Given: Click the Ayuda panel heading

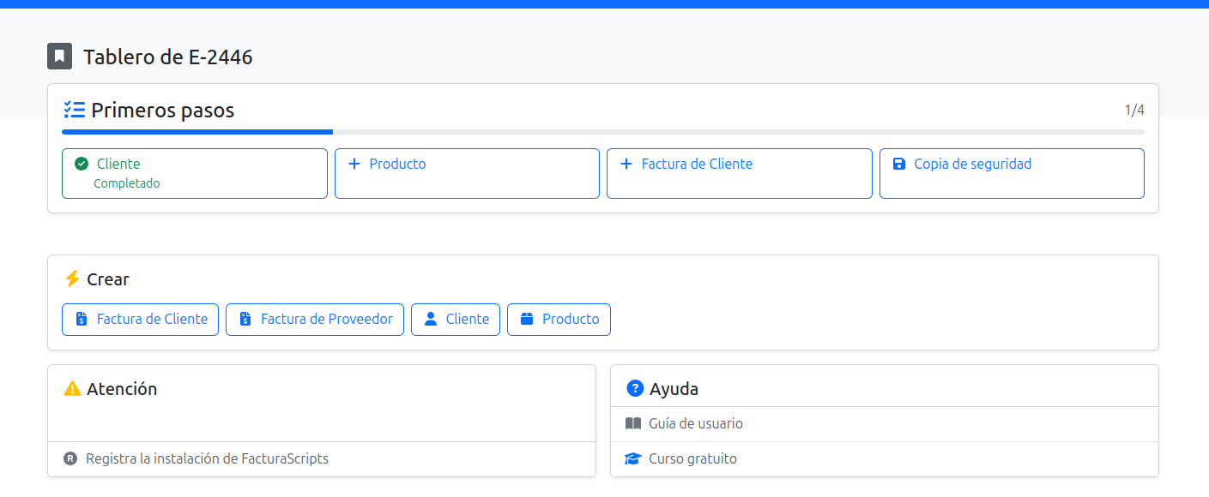Looking at the screenshot, I should pos(674,389).
